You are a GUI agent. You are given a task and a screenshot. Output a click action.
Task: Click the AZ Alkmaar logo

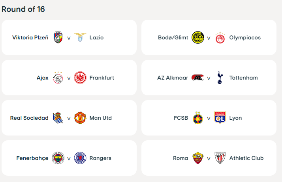197,78
